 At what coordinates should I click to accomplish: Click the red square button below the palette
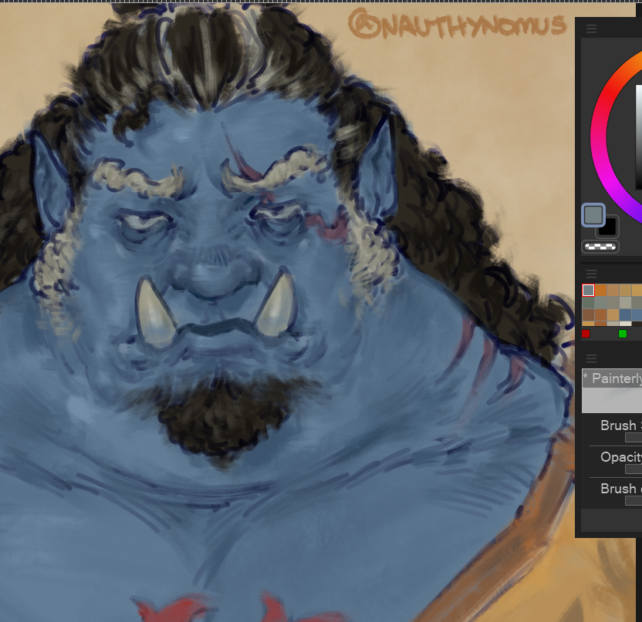tap(586, 334)
